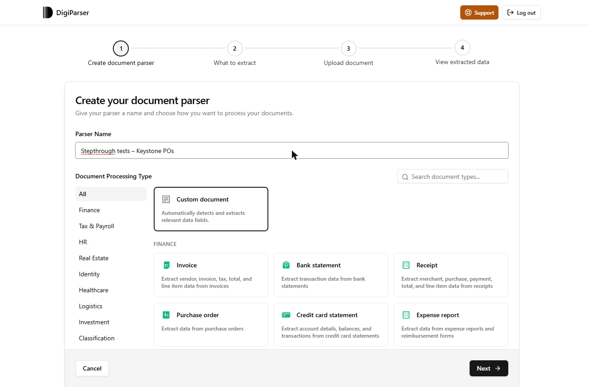Click the Credit card statement icon

pyautogui.click(x=286, y=315)
